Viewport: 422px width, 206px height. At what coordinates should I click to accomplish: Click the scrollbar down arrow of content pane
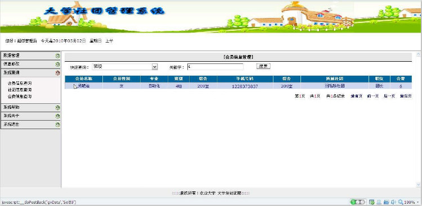[x=418, y=185]
